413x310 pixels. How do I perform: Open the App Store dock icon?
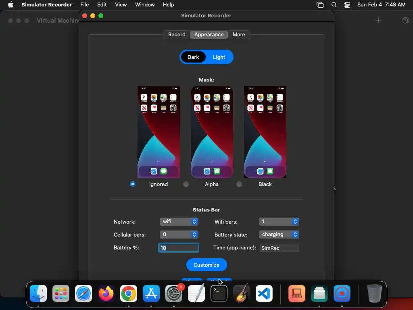point(151,293)
